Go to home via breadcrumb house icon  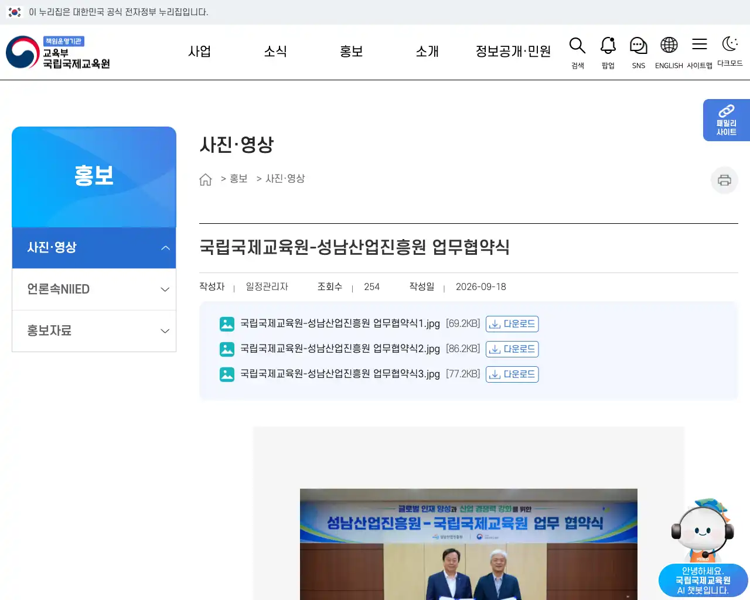205,179
